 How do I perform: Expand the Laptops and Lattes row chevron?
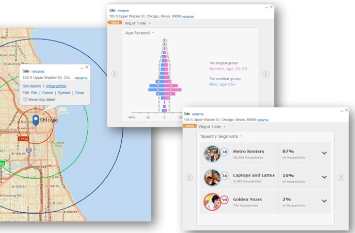point(324,177)
